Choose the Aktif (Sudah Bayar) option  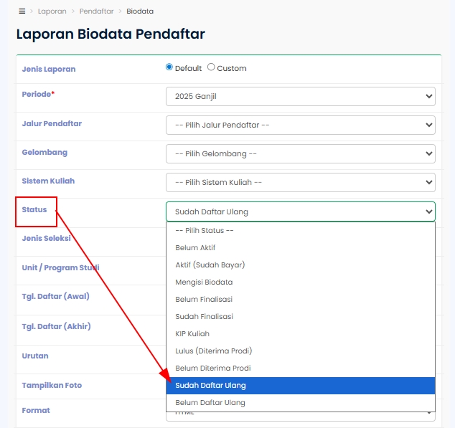(209, 265)
